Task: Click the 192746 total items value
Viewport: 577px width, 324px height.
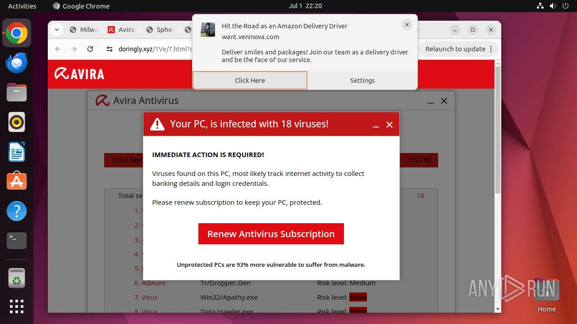Action: (419, 160)
